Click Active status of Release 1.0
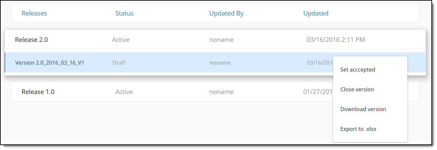The width and height of the screenshot is (437, 150). [124, 92]
